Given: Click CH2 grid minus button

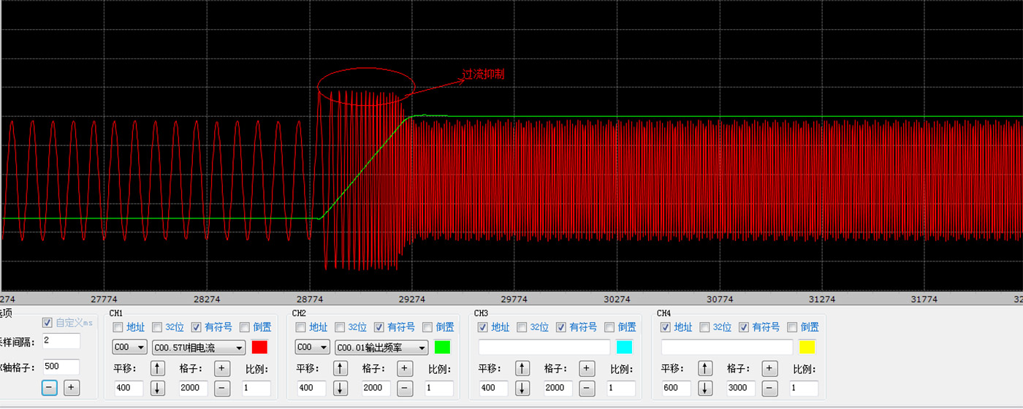Looking at the screenshot, I should (406, 388).
